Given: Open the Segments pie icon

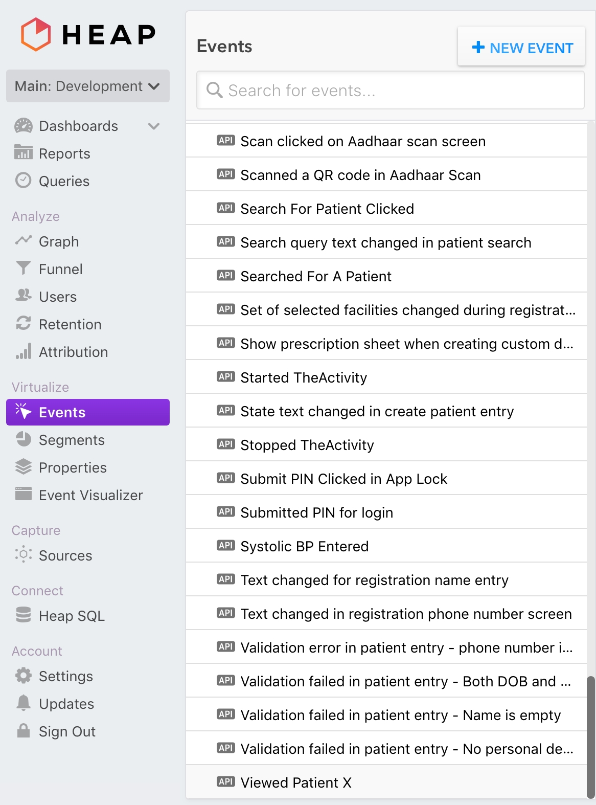Looking at the screenshot, I should (x=24, y=439).
